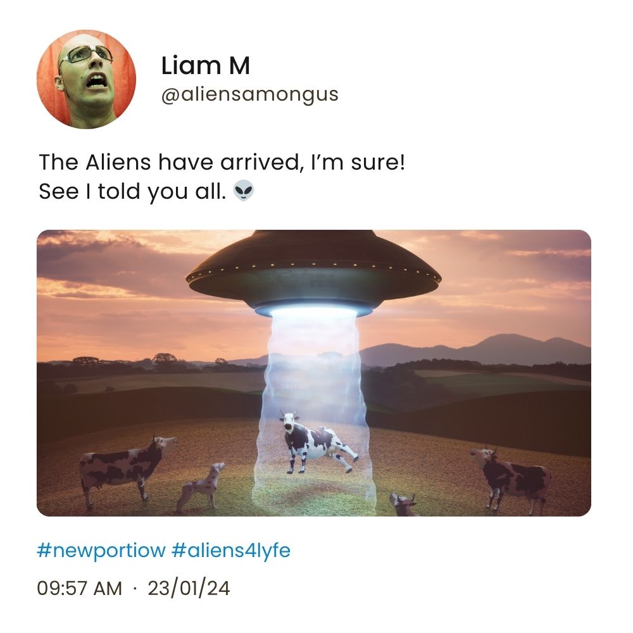633x633 pixels.
Task: Click the 09:57 AM timestamp
Action: click(79, 588)
